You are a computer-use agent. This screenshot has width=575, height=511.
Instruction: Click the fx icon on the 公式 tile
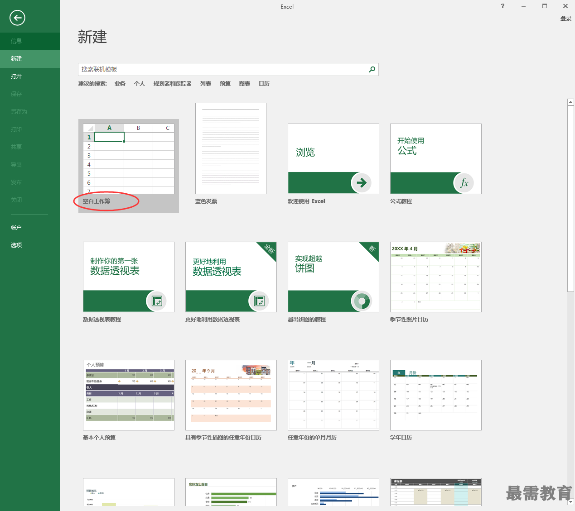[x=464, y=183]
